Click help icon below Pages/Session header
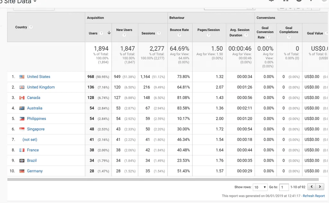Image resolution: width=329 pixels, height=203 pixels. [208, 35]
